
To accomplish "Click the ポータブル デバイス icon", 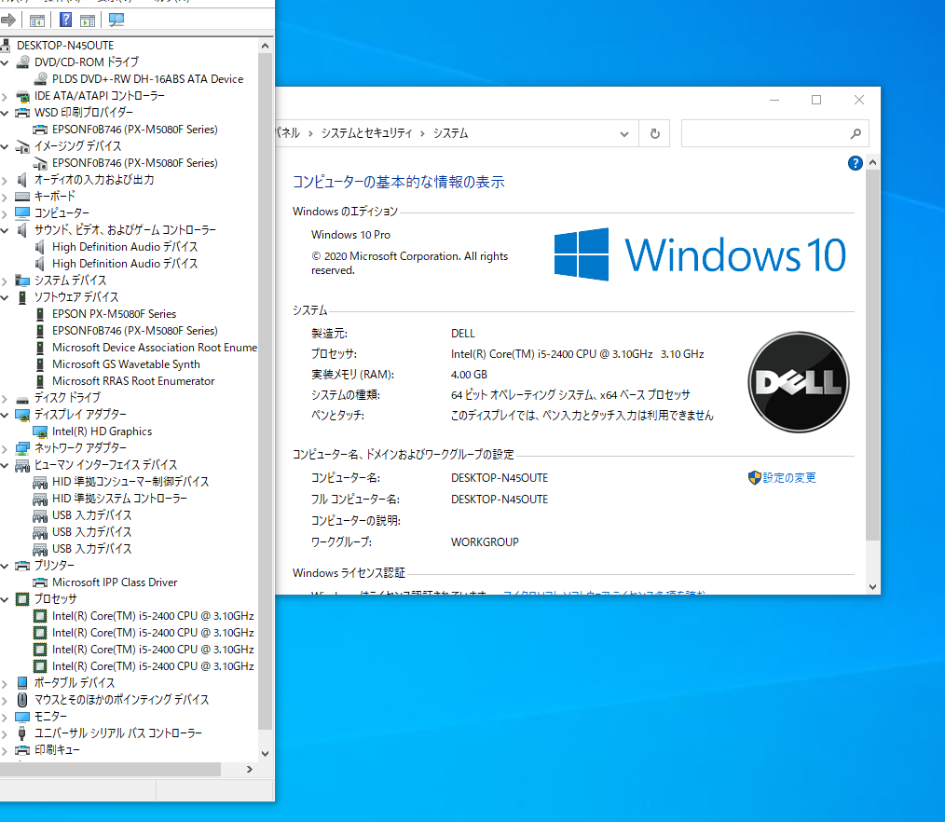I will click(x=22, y=683).
